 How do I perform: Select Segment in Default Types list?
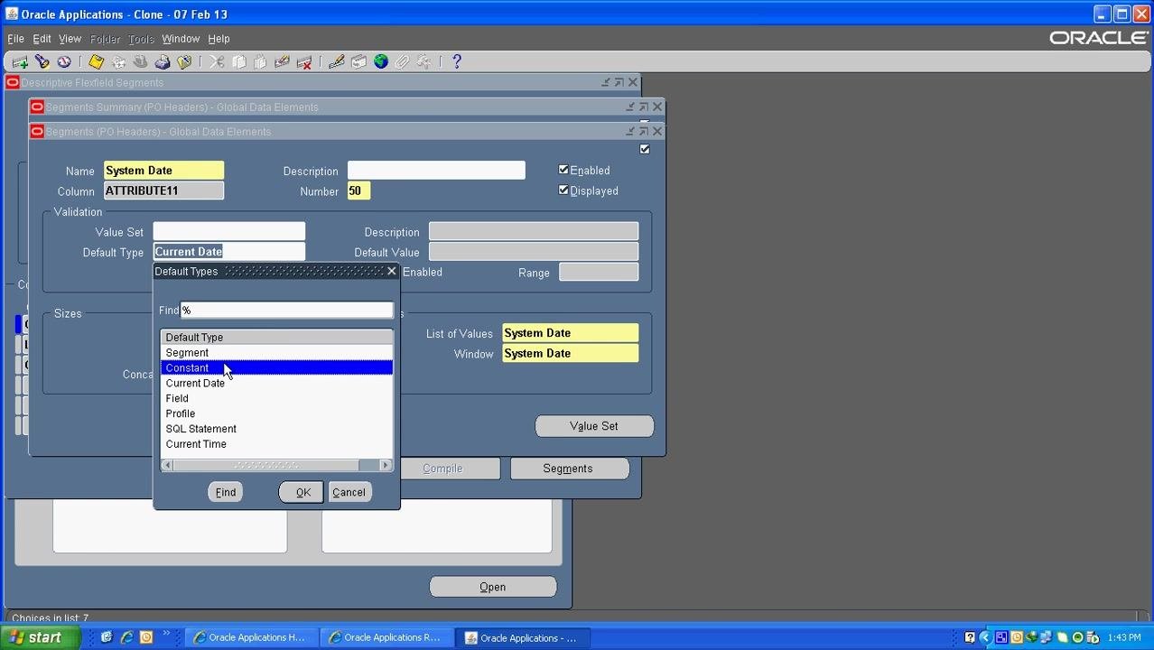pos(276,353)
